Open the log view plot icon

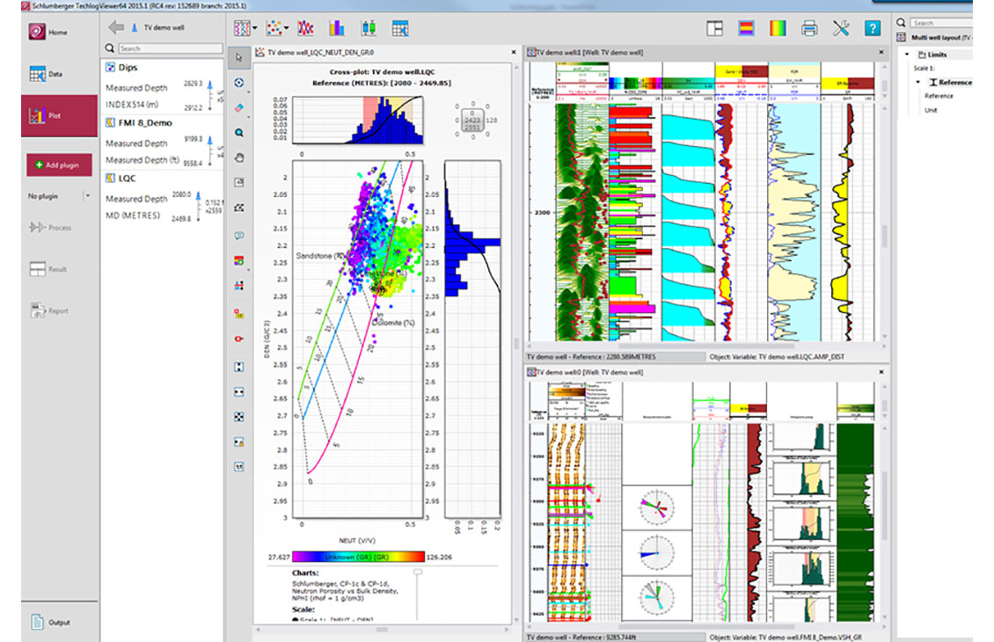coord(242,28)
